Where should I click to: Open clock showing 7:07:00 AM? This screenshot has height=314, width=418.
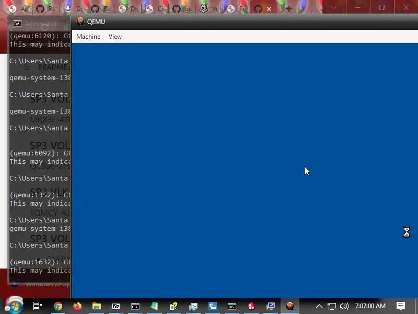[x=370, y=306]
